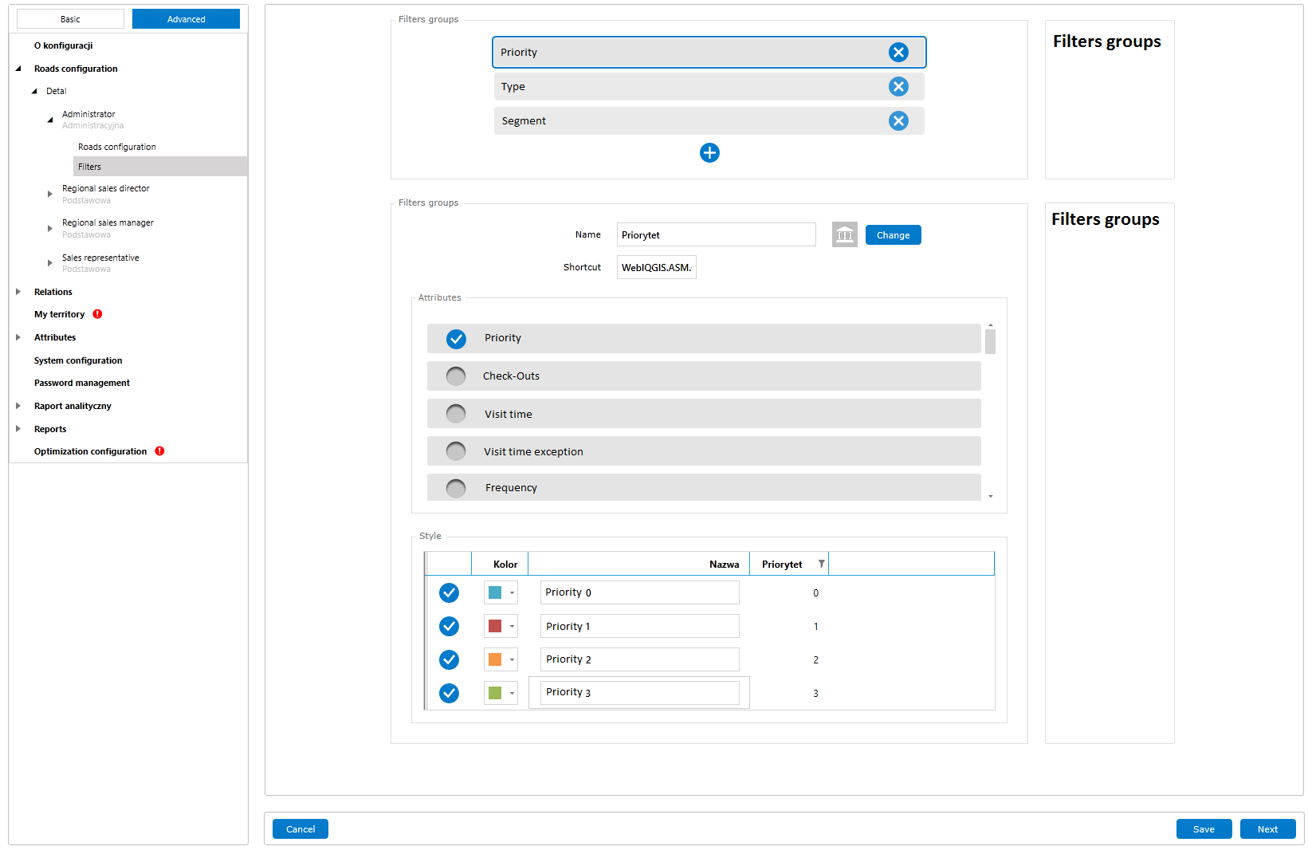
Task: Click the Change button
Action: (x=893, y=235)
